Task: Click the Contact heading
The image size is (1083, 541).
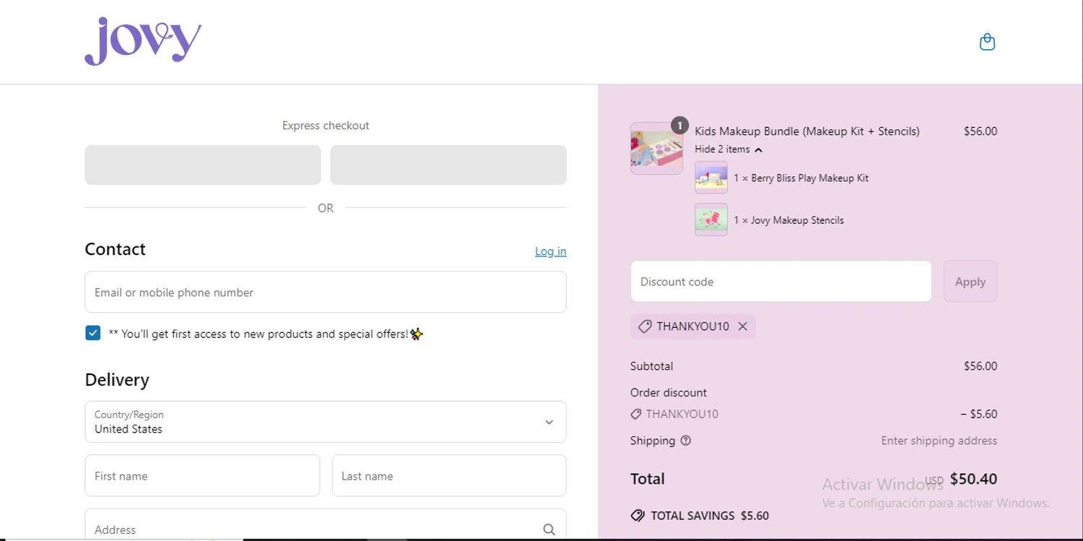Action: (115, 249)
